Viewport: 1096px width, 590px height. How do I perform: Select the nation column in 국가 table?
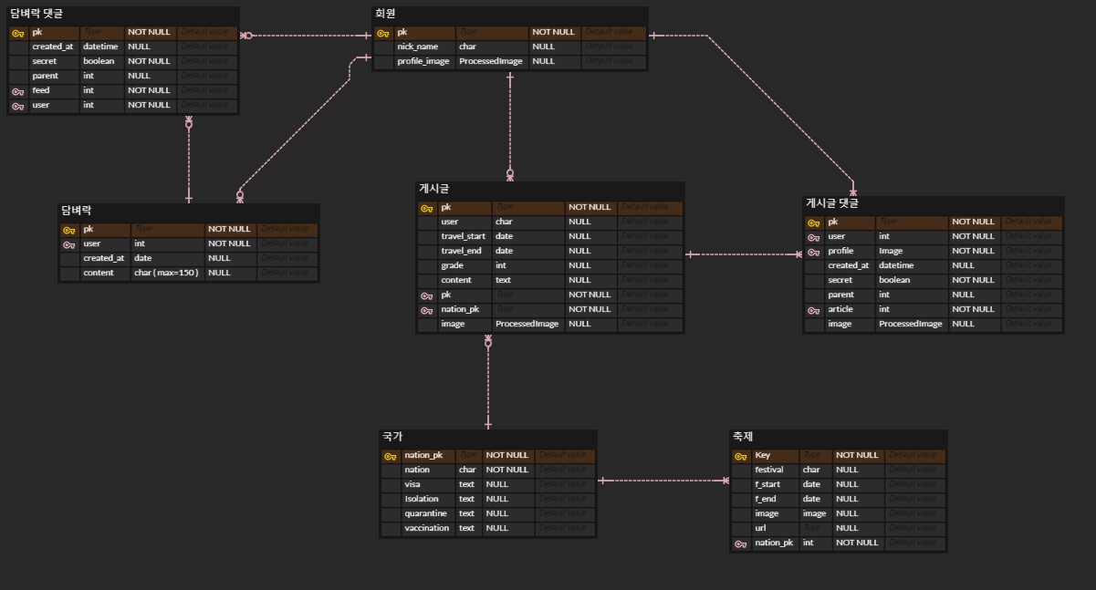[417, 470]
